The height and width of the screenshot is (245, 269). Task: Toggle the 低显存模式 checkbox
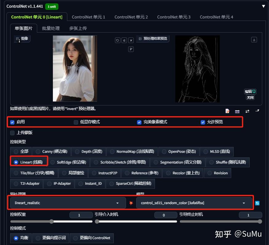click(76, 122)
